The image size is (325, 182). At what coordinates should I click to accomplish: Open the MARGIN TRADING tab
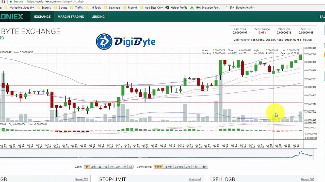71,17
